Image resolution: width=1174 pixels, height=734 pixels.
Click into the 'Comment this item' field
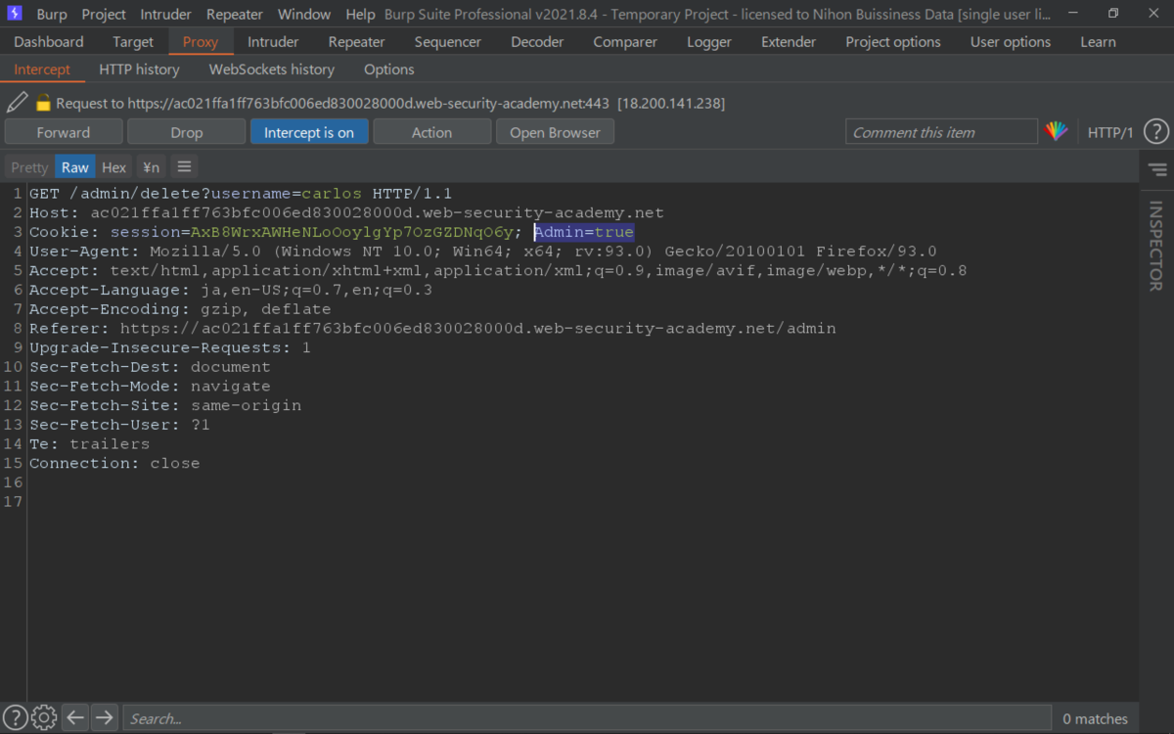[x=941, y=132]
